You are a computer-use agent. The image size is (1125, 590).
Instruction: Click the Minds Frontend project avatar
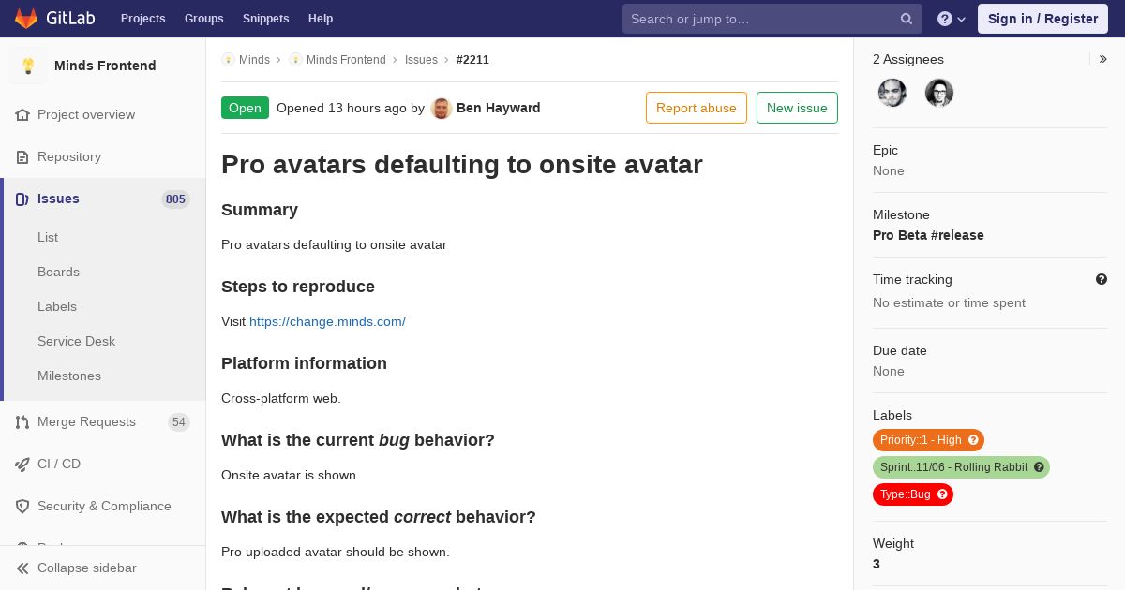tap(28, 66)
